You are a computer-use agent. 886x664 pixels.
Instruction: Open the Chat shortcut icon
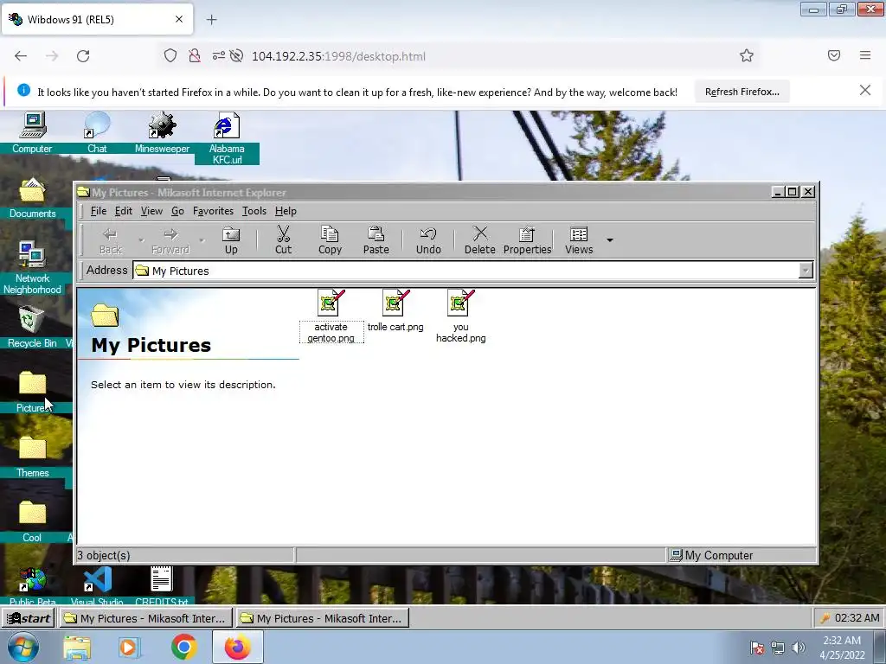97,132
